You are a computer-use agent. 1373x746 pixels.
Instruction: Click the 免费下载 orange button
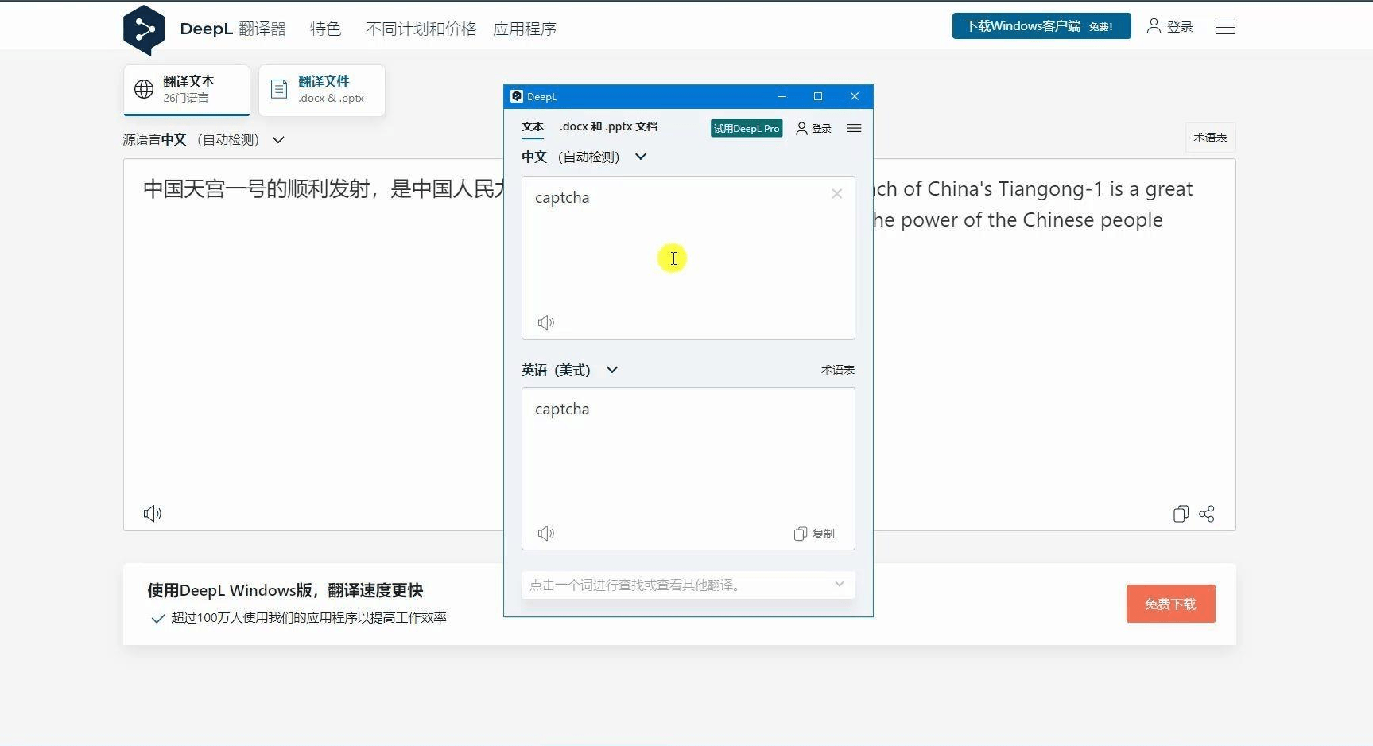[x=1170, y=604]
